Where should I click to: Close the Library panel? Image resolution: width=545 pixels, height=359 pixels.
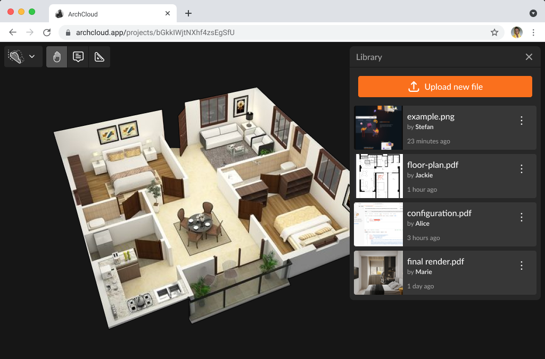tap(529, 57)
